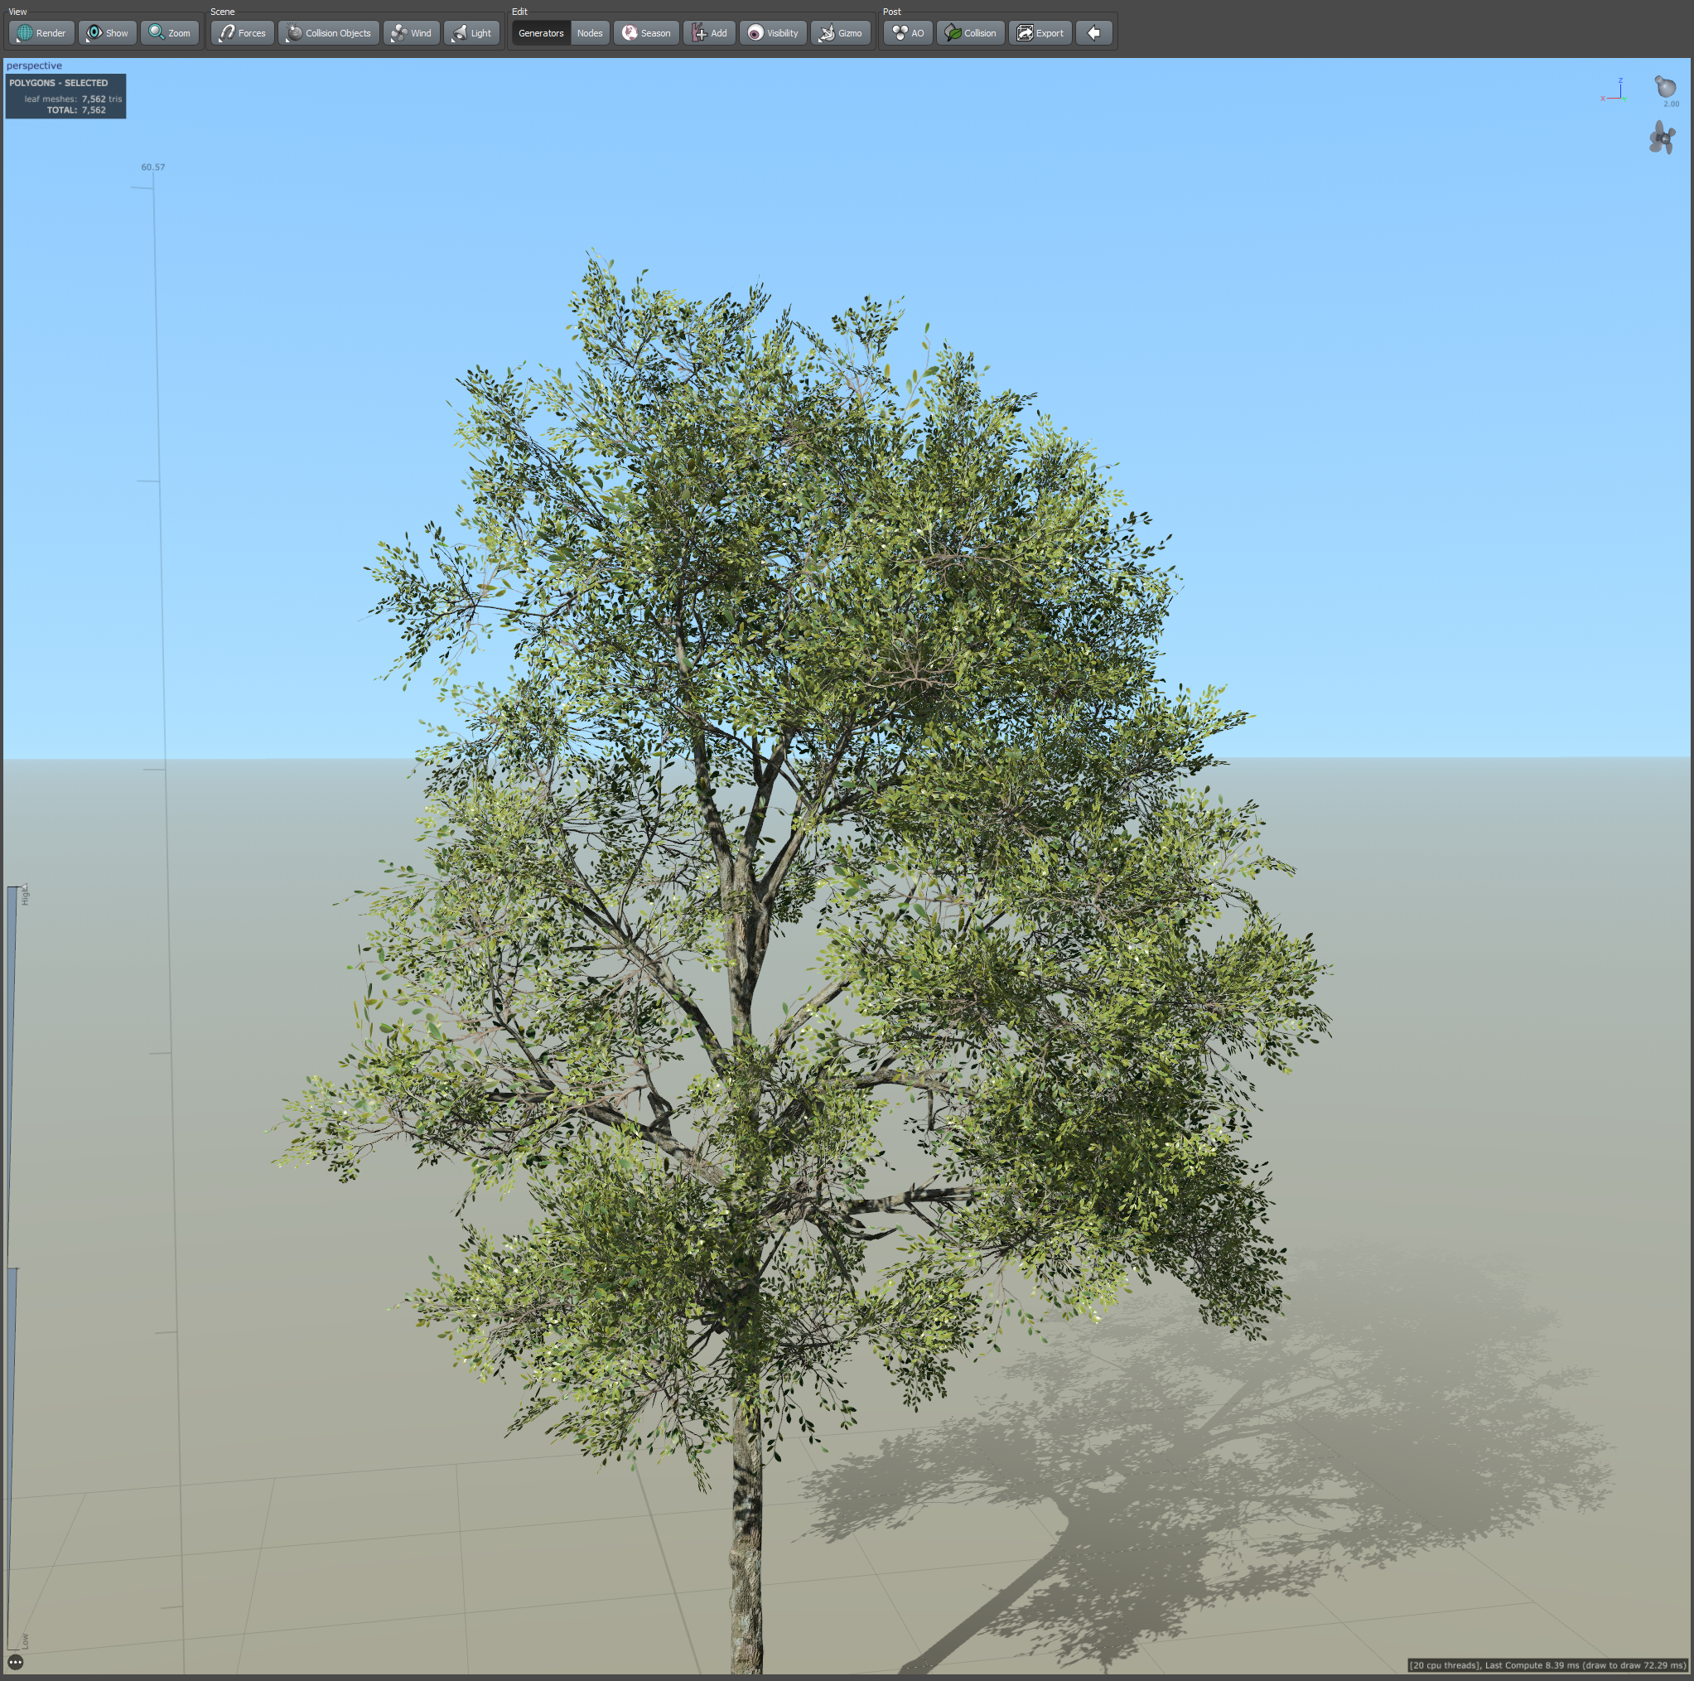Click the wind fan icon in viewport
Image resolution: width=1694 pixels, height=1681 pixels.
click(1662, 138)
